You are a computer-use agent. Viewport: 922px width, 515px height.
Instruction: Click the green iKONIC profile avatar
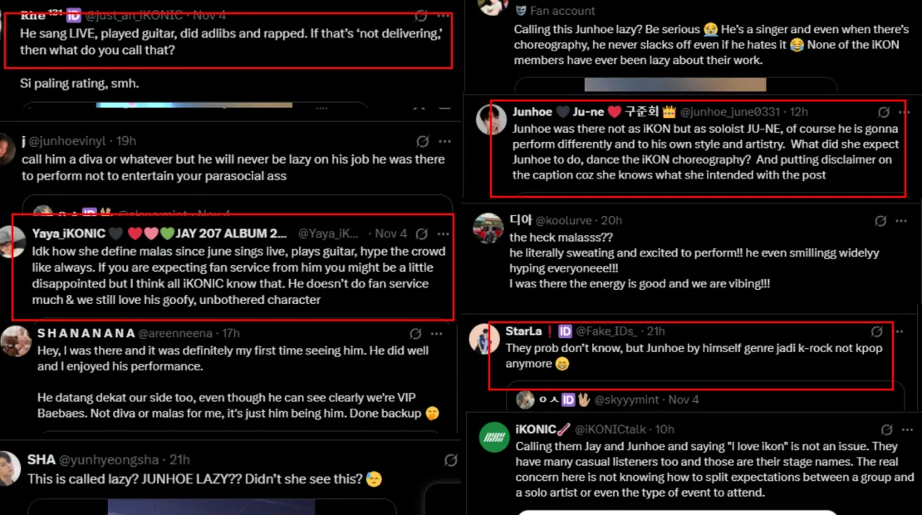494,438
